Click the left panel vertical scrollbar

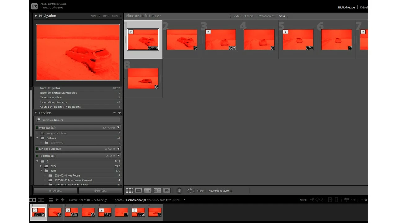point(31,113)
